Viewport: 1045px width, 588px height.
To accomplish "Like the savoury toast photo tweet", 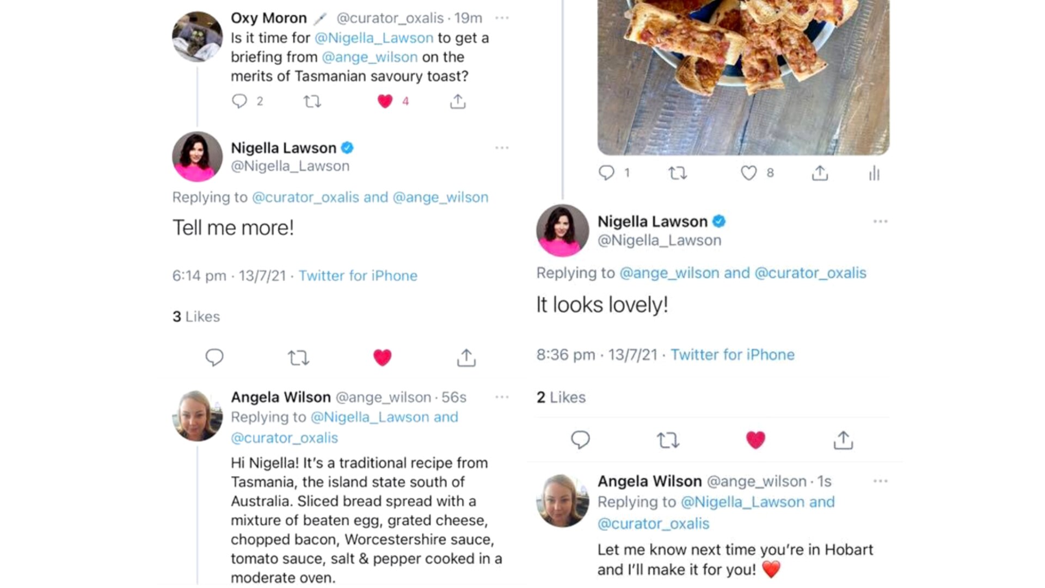I will [x=749, y=173].
